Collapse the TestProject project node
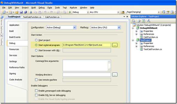The image size is (177, 104). coord(133,40)
